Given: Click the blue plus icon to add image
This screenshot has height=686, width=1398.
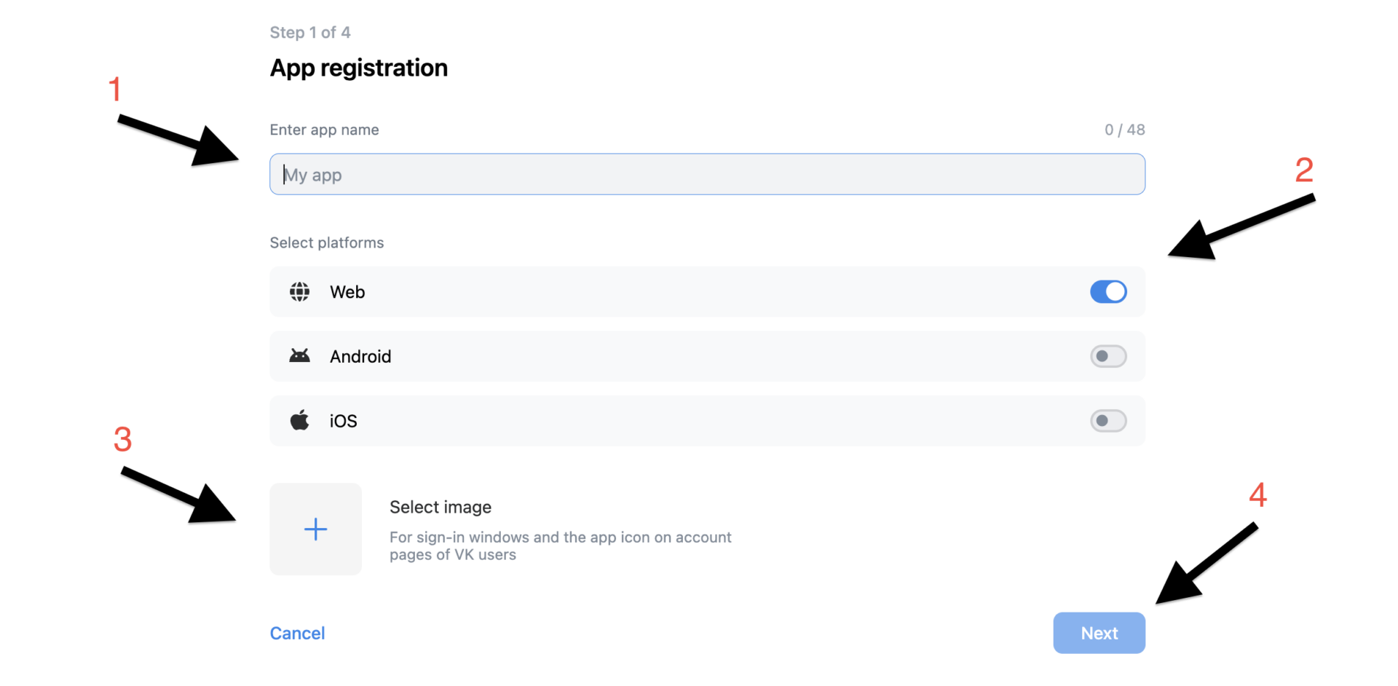Looking at the screenshot, I should tap(315, 529).
